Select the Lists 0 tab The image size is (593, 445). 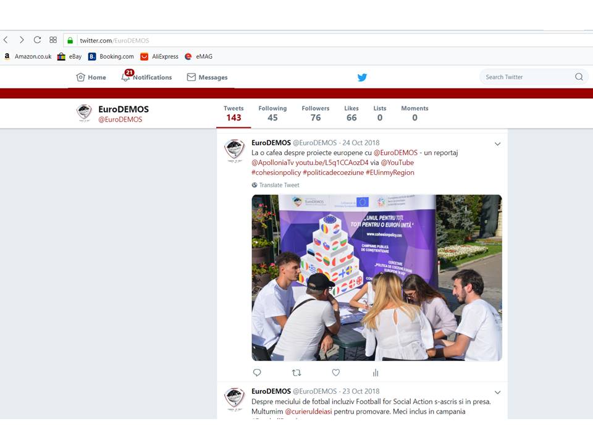(380, 113)
